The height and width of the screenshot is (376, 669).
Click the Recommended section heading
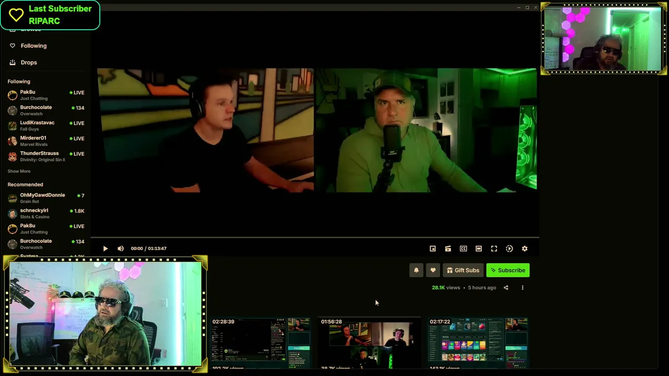[x=25, y=184]
